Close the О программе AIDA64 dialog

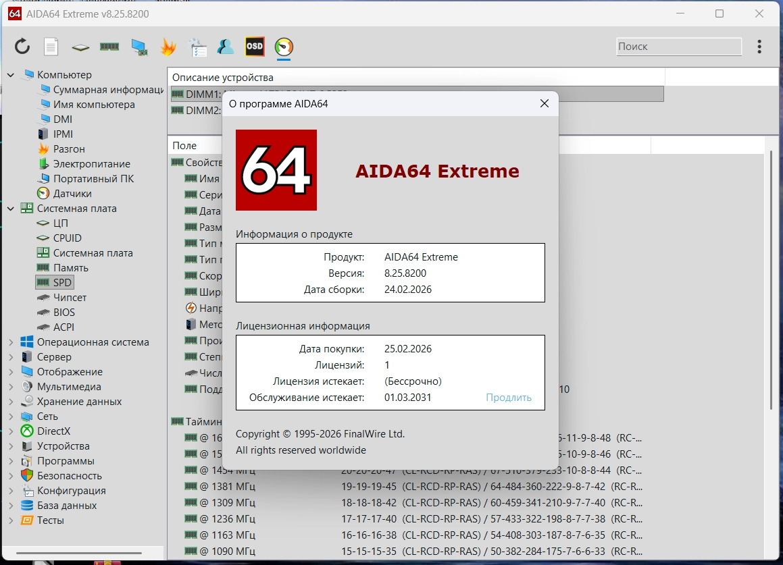[x=544, y=104]
